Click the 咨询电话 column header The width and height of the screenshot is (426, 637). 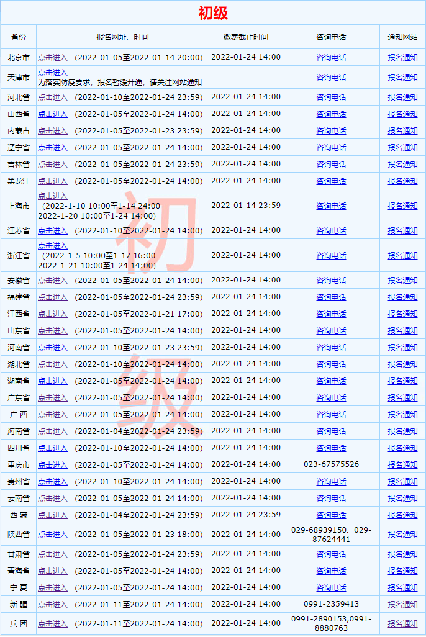(331, 37)
